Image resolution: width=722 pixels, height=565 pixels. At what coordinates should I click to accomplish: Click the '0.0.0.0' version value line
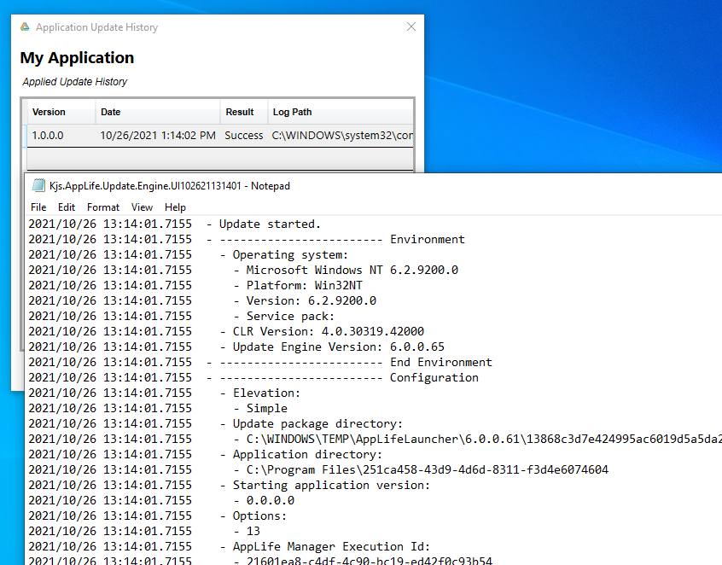pos(161,500)
